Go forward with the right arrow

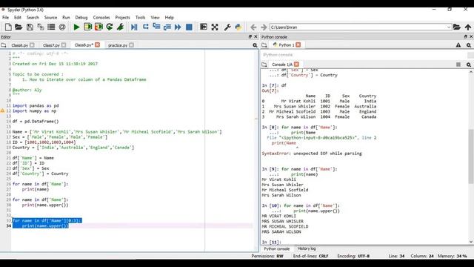[264, 27]
